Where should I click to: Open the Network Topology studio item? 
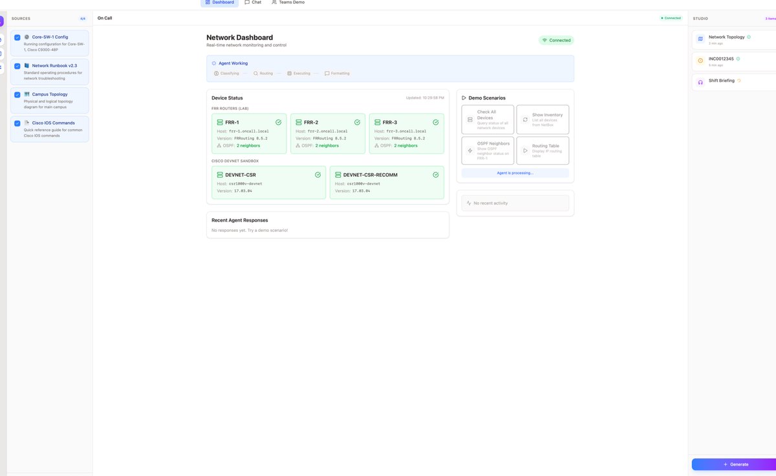click(x=734, y=40)
